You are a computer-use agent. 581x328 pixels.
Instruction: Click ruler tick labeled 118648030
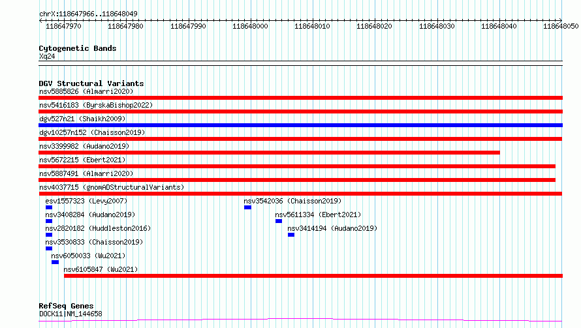[437, 26]
